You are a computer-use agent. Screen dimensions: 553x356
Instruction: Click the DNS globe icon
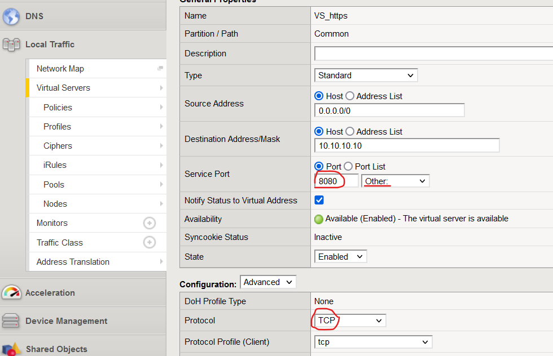(x=11, y=16)
